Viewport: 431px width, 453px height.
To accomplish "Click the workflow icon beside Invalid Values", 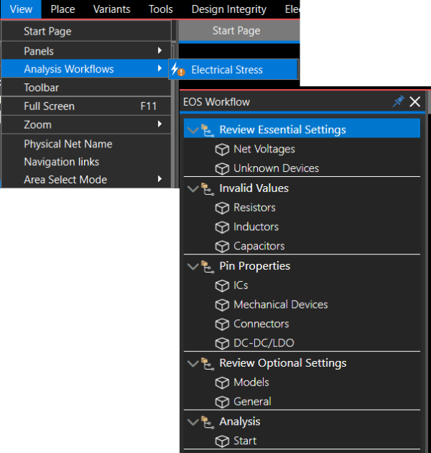I will click(208, 188).
